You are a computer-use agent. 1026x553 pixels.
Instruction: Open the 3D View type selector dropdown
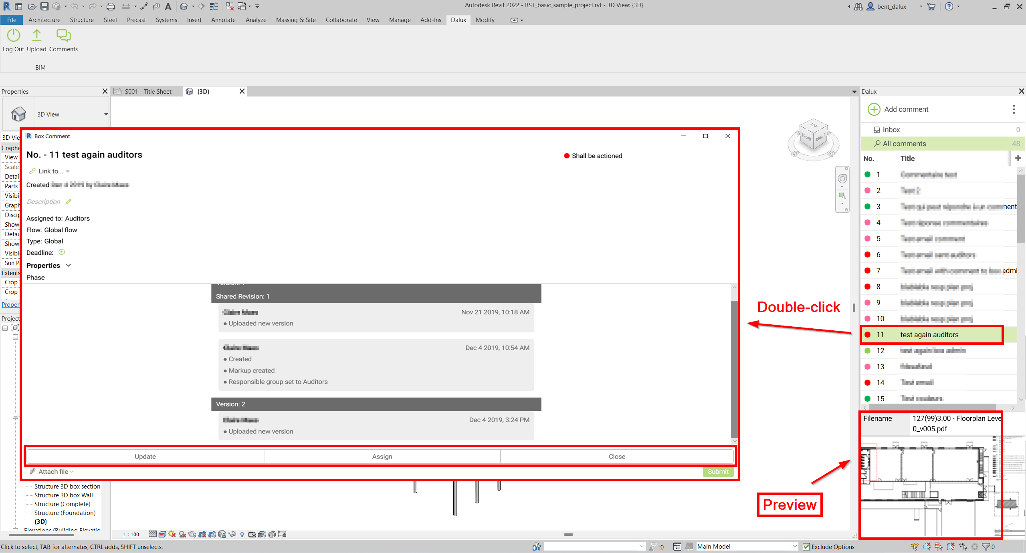(x=106, y=115)
